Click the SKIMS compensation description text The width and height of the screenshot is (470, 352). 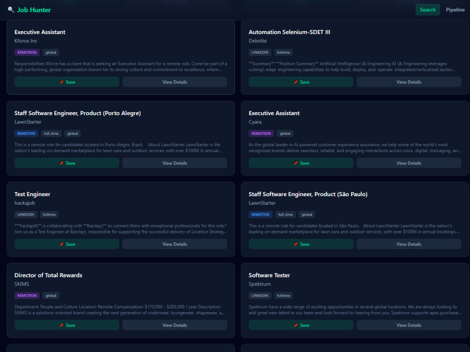pyautogui.click(x=120, y=310)
